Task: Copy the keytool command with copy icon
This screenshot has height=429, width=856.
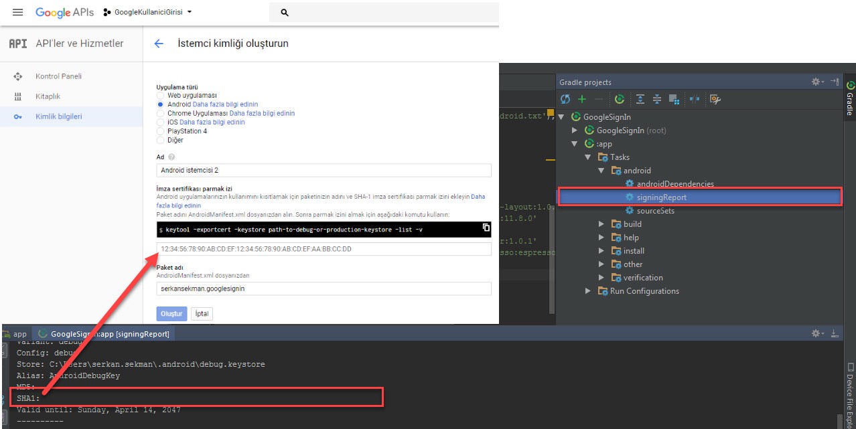Action: pyautogui.click(x=486, y=228)
